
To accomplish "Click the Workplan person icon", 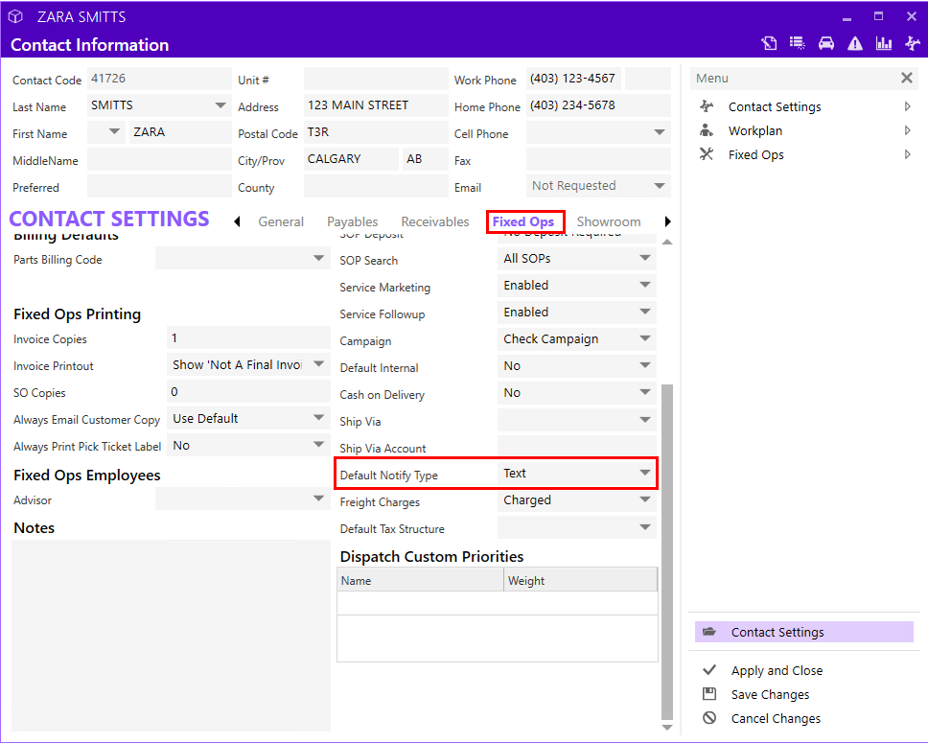I will tap(707, 130).
